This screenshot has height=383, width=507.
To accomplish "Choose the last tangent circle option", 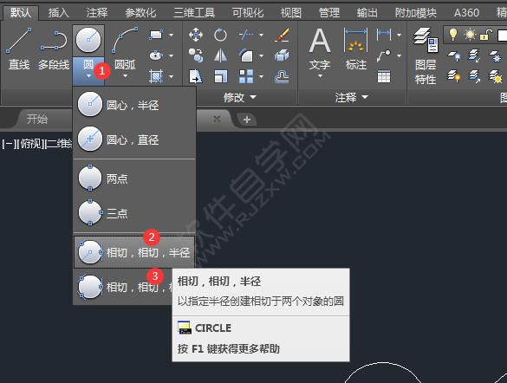I will point(124,287).
